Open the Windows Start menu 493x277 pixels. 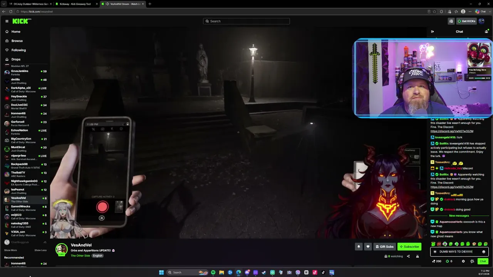pyautogui.click(x=161, y=272)
